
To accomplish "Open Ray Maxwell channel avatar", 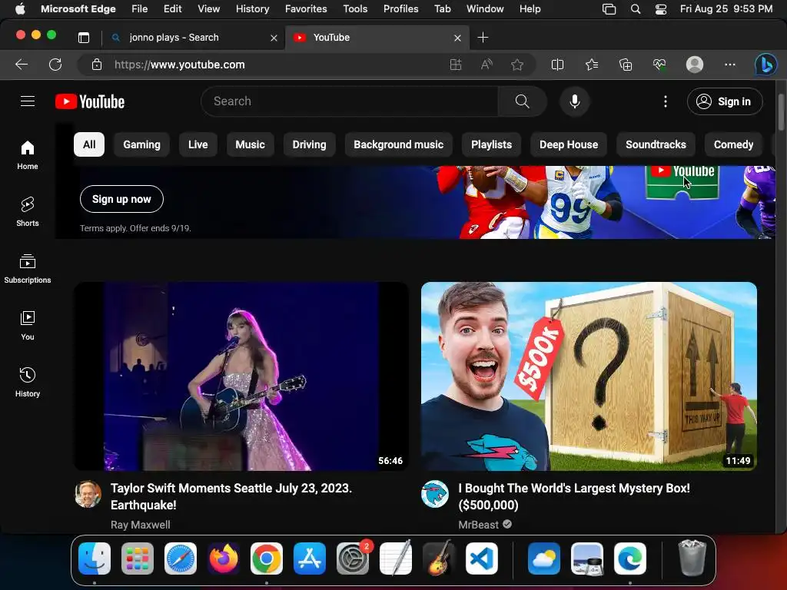I will 88,494.
